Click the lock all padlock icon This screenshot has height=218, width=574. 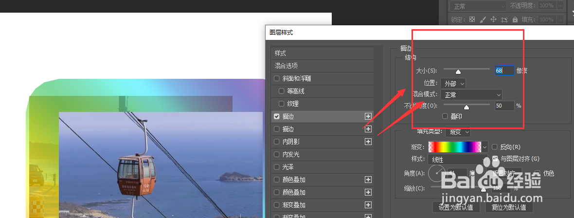515,19
